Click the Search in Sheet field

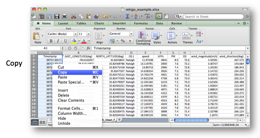tap(214, 17)
